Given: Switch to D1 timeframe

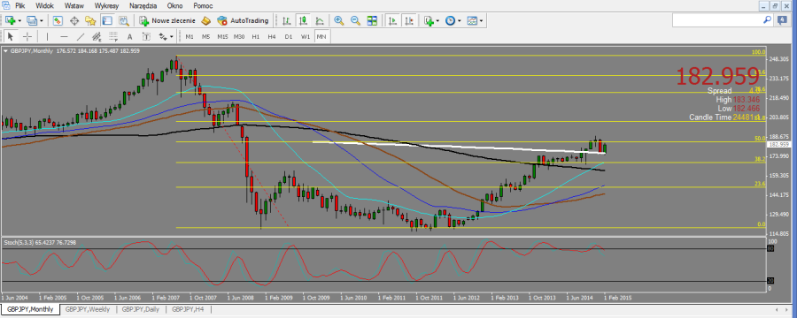Looking at the screenshot, I should click(x=288, y=36).
